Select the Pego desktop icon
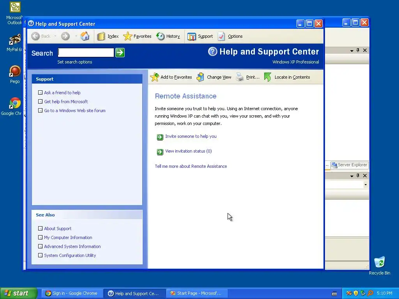Image resolution: width=399 pixels, height=299 pixels. click(15, 74)
